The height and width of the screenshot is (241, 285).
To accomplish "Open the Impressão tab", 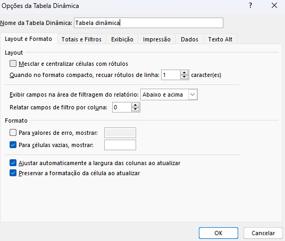I will (x=157, y=39).
